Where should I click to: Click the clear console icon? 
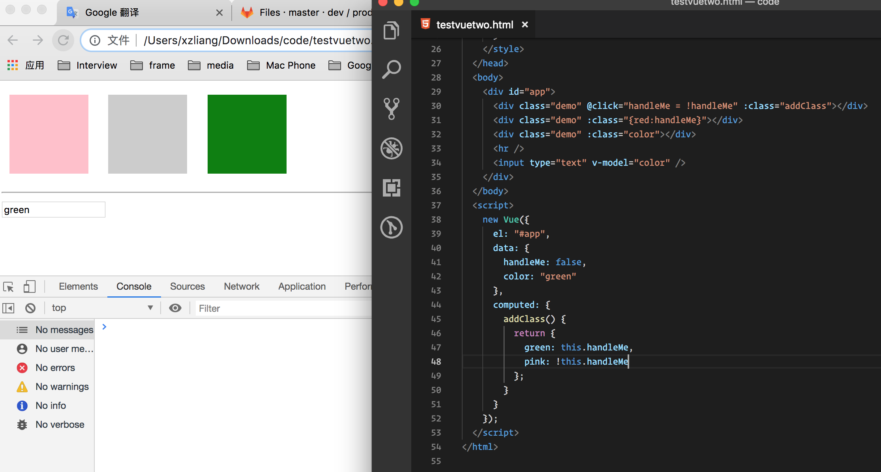click(30, 308)
